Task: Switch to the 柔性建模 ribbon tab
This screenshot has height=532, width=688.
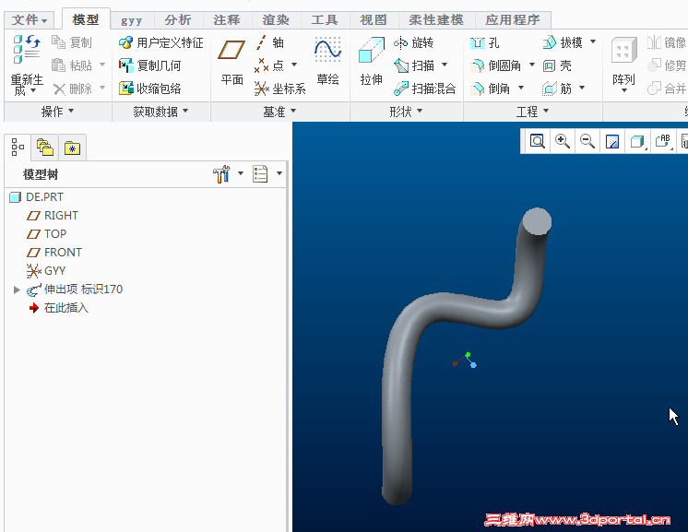Action: pos(435,19)
